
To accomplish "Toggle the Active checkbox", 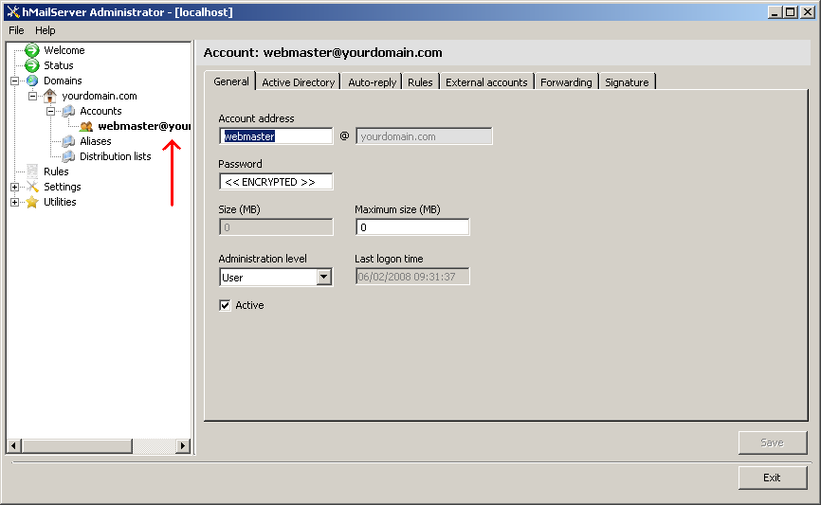I will click(225, 305).
